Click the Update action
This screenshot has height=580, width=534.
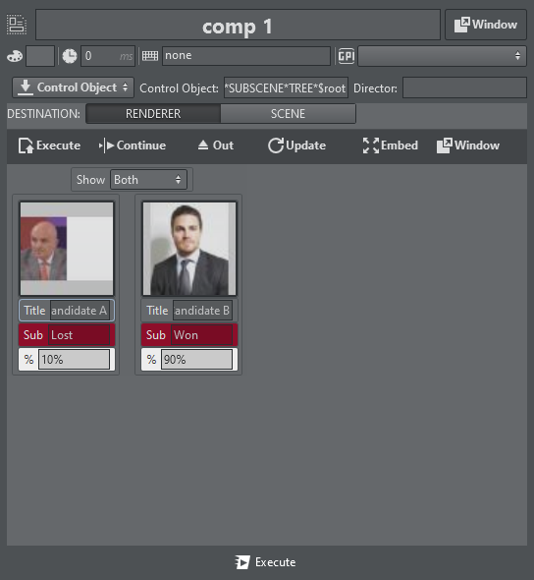point(296,145)
